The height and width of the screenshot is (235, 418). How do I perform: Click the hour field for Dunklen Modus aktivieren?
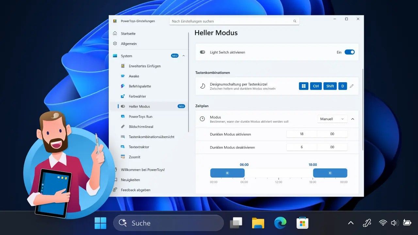pos(301,134)
